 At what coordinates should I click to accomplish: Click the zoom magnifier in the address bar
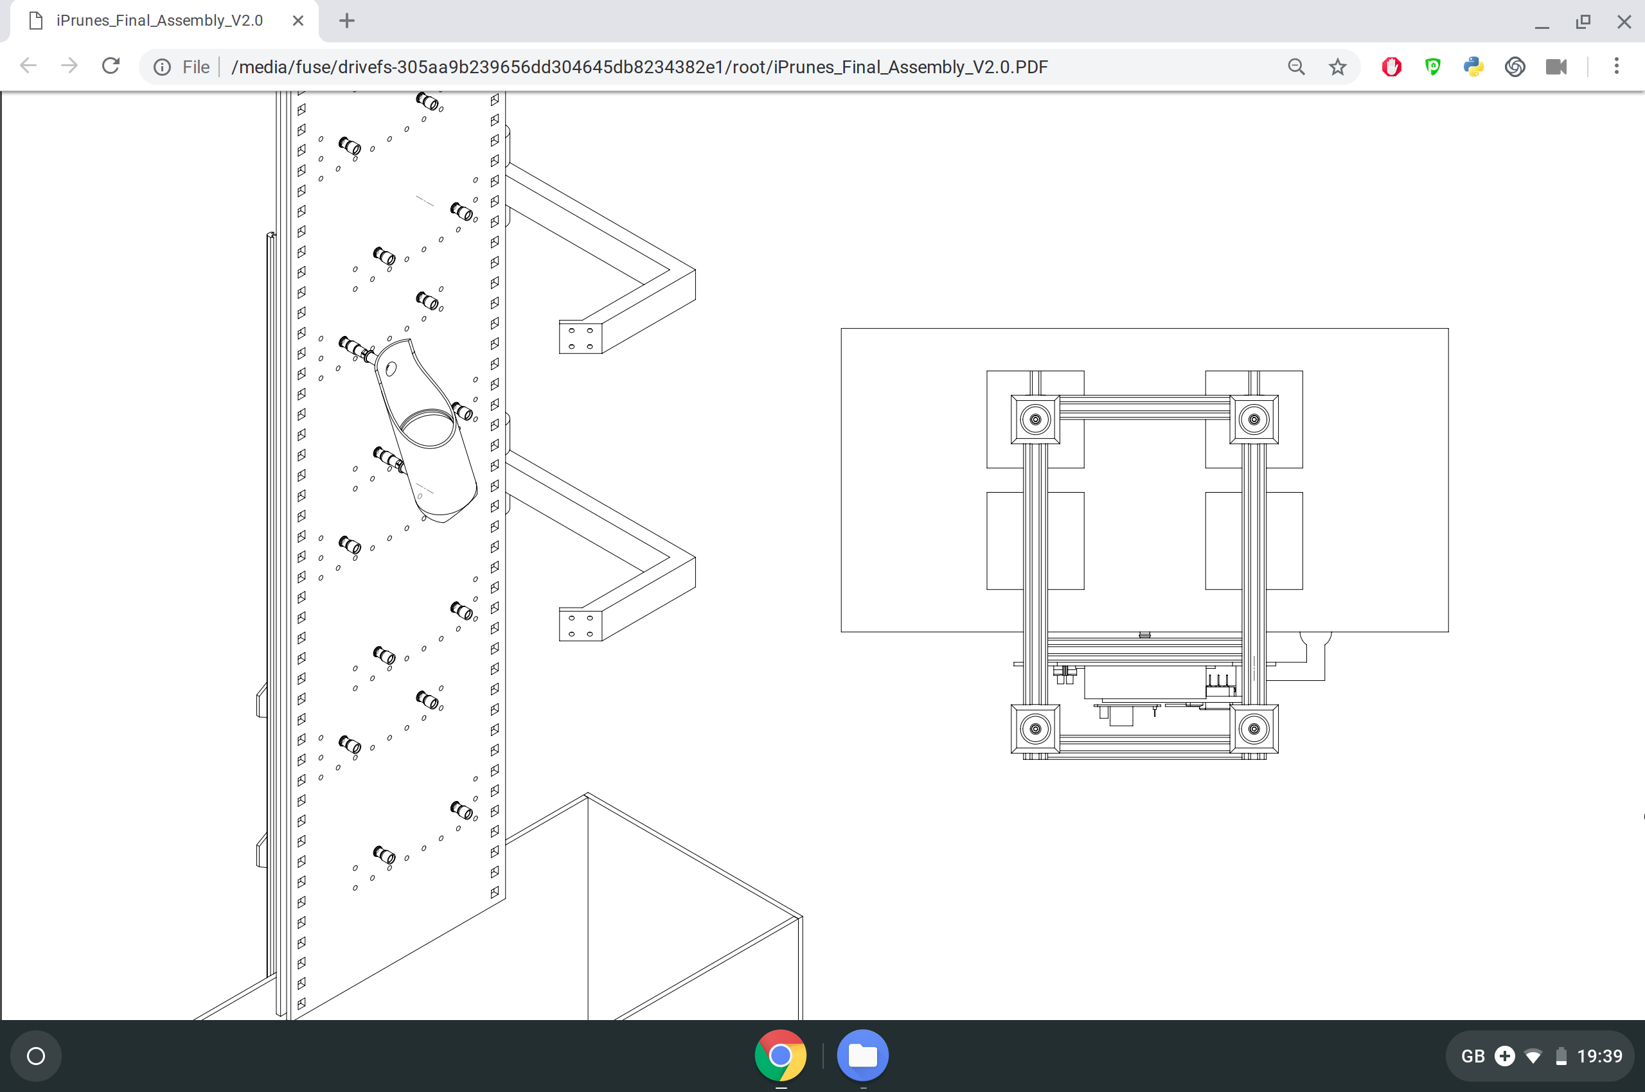(1296, 66)
